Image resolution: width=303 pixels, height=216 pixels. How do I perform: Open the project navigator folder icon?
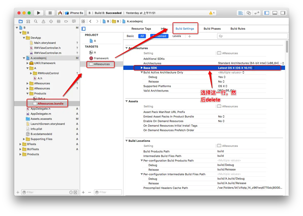[x=21, y=21]
